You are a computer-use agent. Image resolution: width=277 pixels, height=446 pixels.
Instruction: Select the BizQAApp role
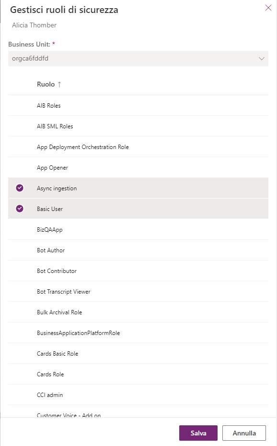coord(138,230)
